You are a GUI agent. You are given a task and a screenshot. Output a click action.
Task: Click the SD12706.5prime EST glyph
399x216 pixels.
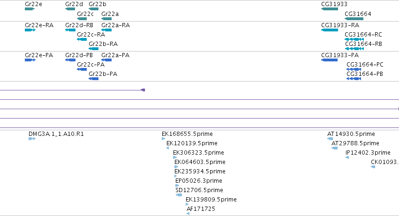pyautogui.click(x=179, y=195)
